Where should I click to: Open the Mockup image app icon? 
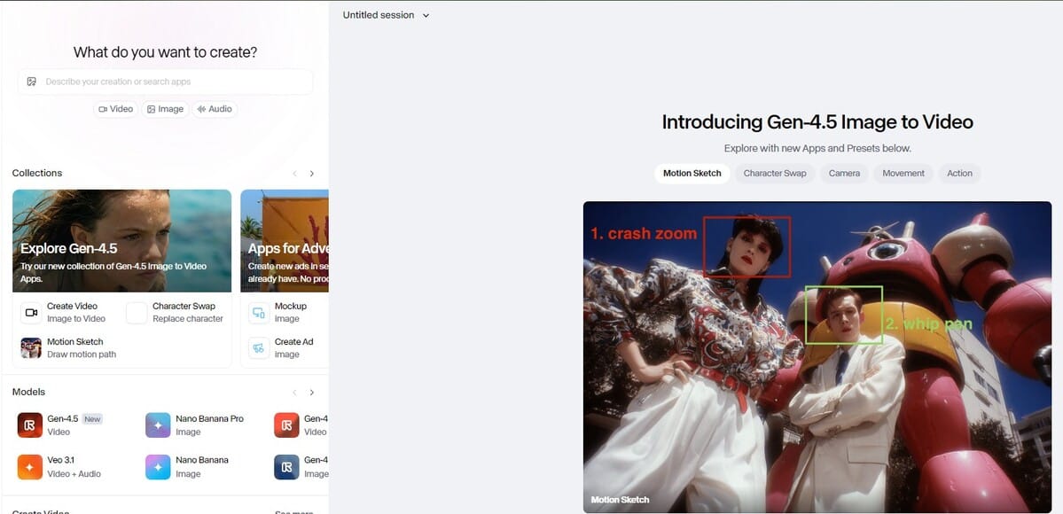[259, 313]
